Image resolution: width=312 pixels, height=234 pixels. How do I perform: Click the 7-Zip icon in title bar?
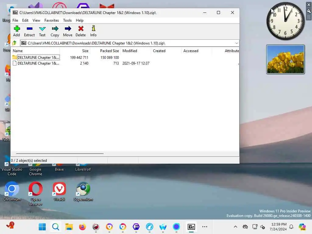point(15,12)
